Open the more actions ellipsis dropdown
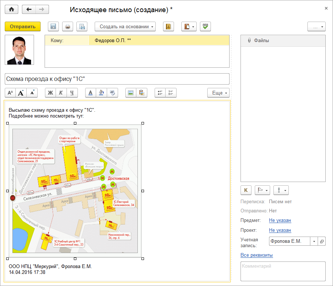 [x=317, y=27]
